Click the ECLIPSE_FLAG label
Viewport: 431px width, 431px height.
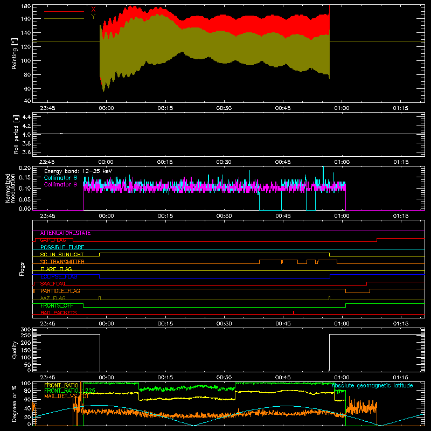59,276
